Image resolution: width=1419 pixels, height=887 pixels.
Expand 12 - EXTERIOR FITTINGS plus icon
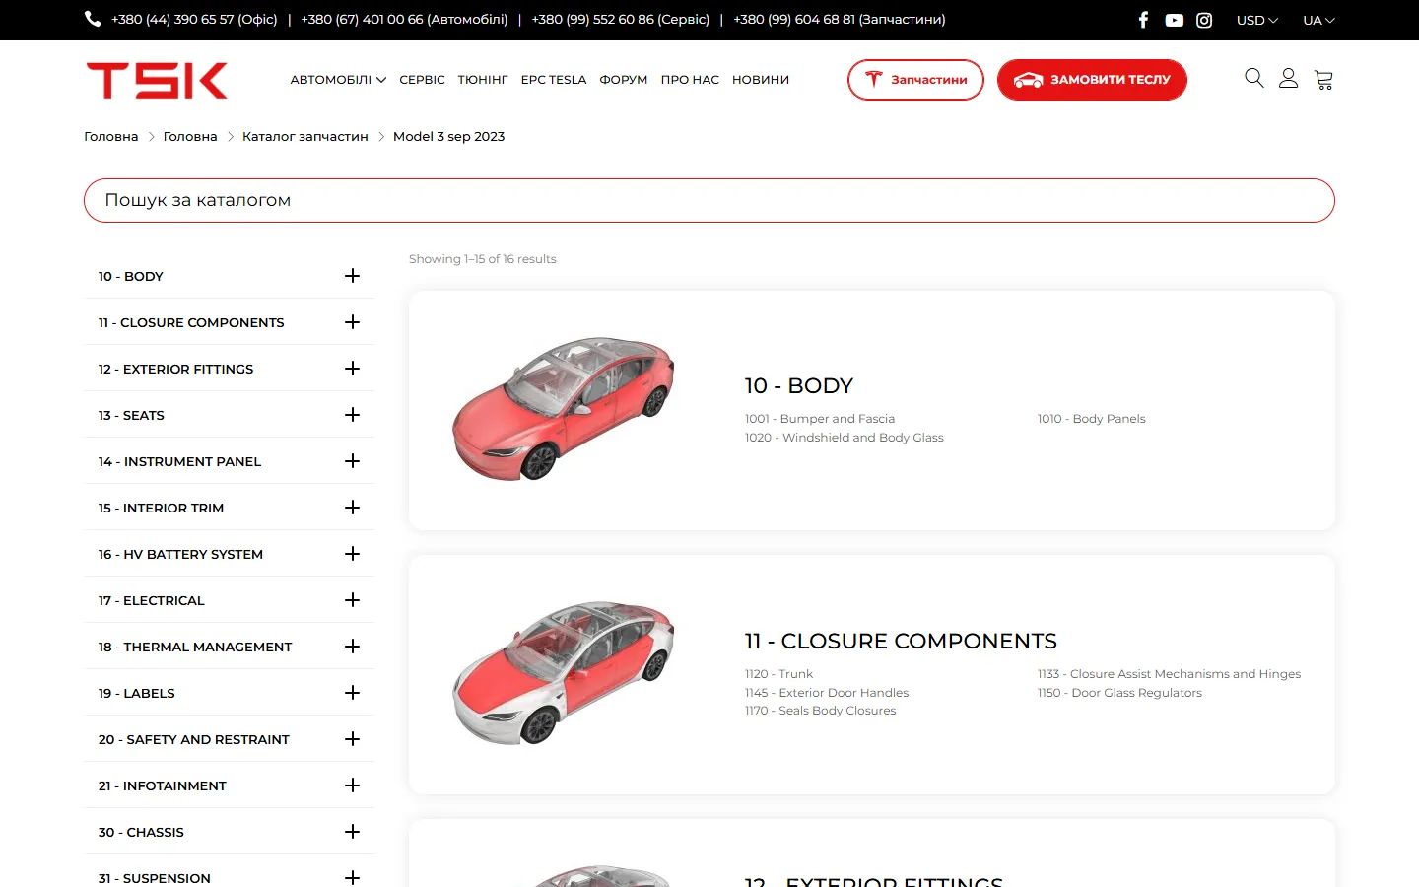(x=352, y=369)
